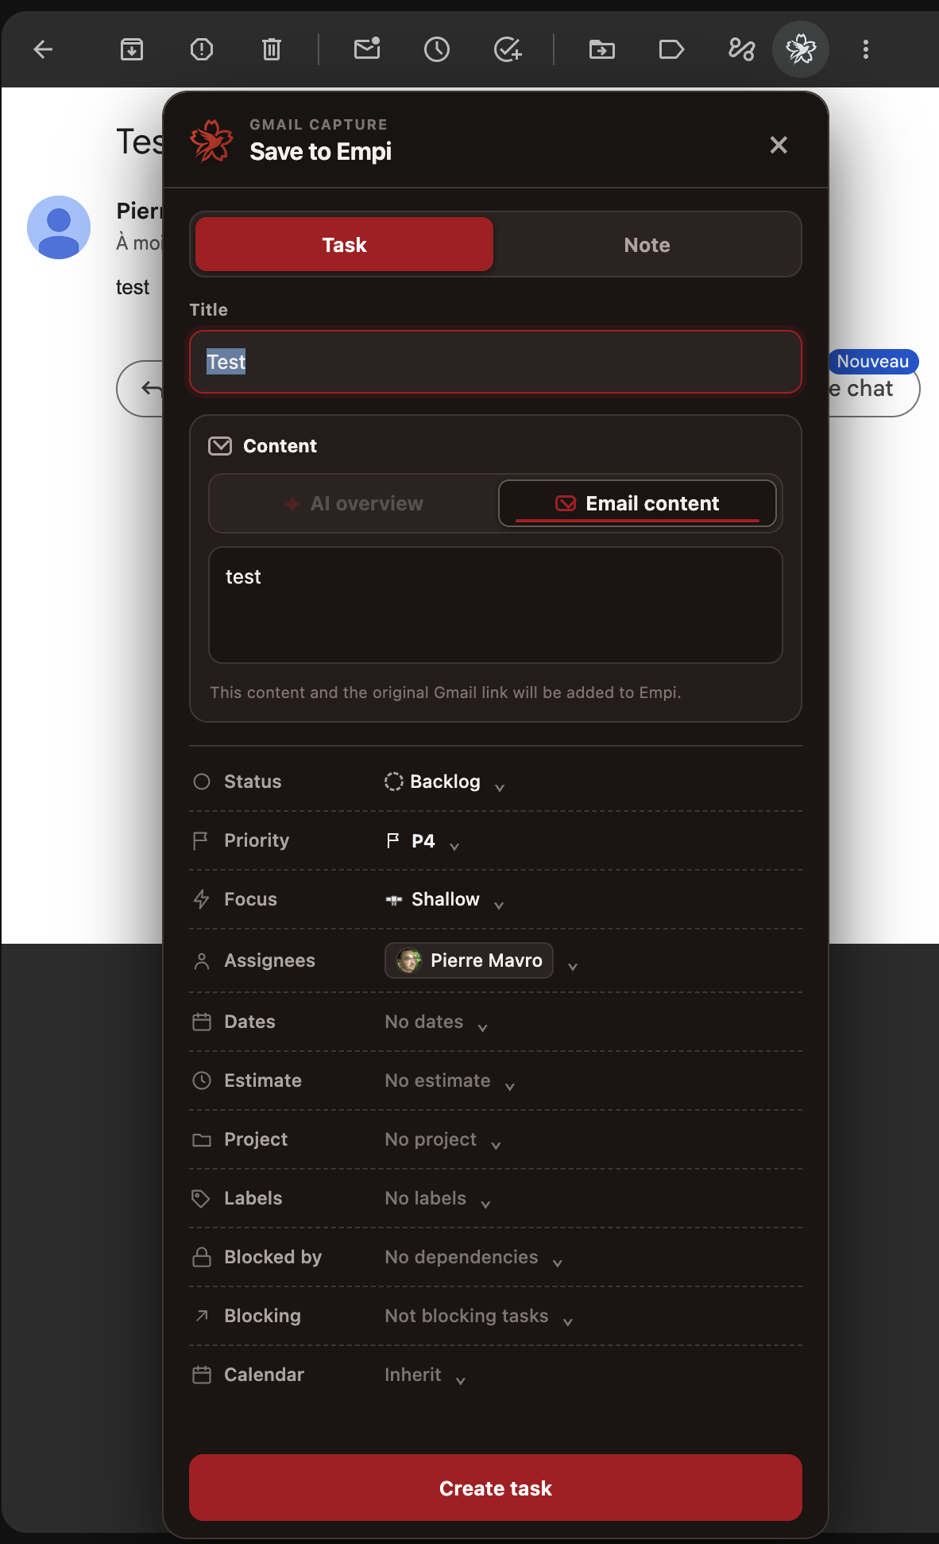Click the Content envelope icon
939x1544 pixels.
tap(220, 446)
